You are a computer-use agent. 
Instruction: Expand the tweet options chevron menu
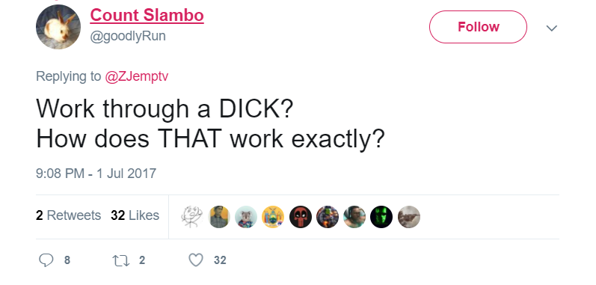[x=552, y=28]
